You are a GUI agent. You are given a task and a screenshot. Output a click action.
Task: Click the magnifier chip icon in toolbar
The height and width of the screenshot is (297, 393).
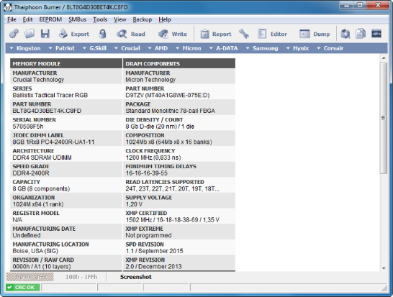pos(345,34)
